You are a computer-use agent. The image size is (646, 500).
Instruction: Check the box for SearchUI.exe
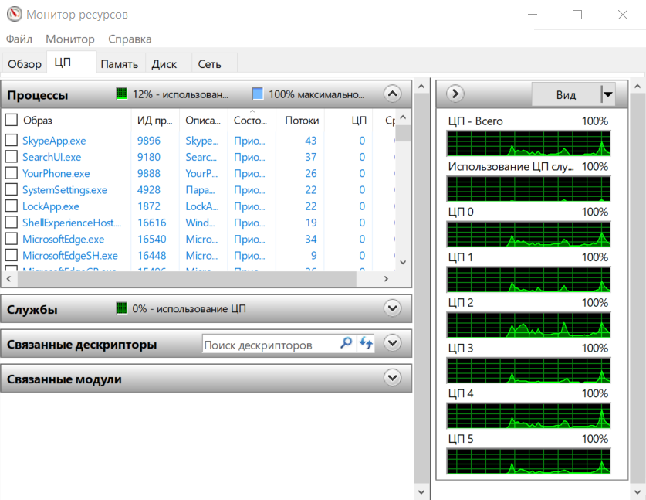(x=11, y=156)
